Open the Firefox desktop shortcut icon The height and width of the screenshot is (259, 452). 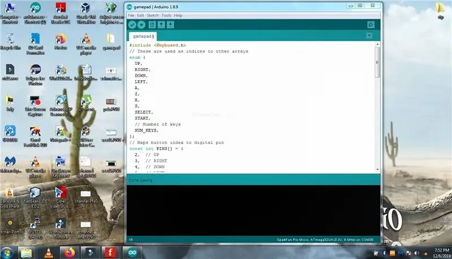(x=60, y=42)
